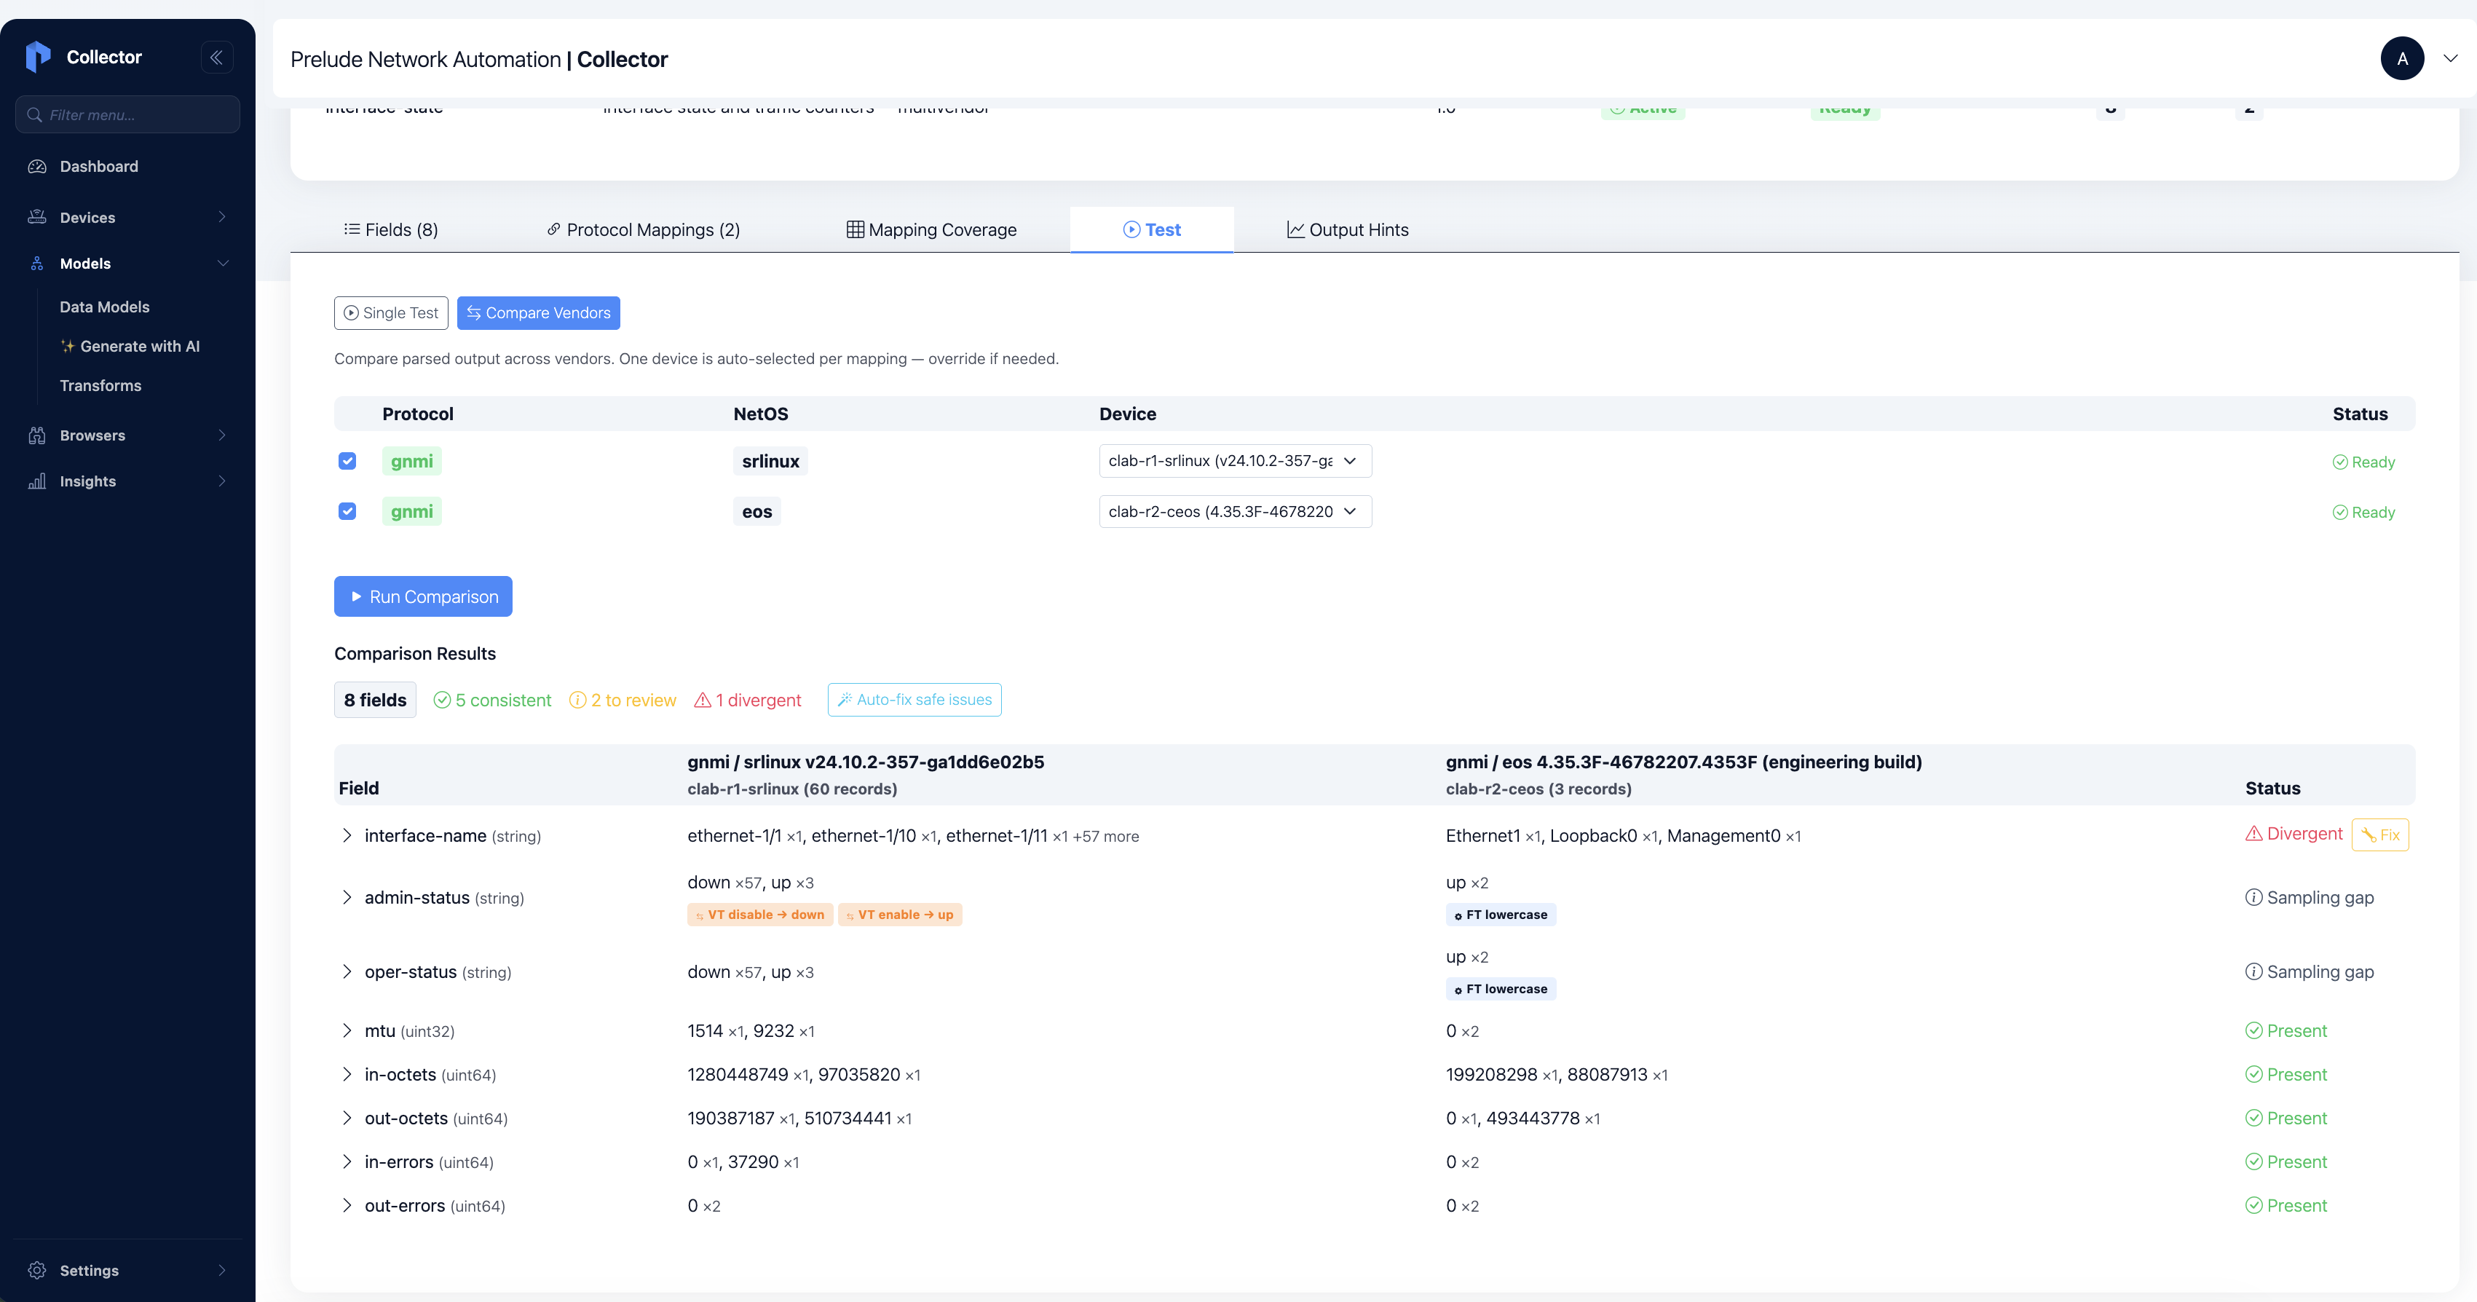
Task: Click the mtu Present check icon
Action: point(2253,1031)
